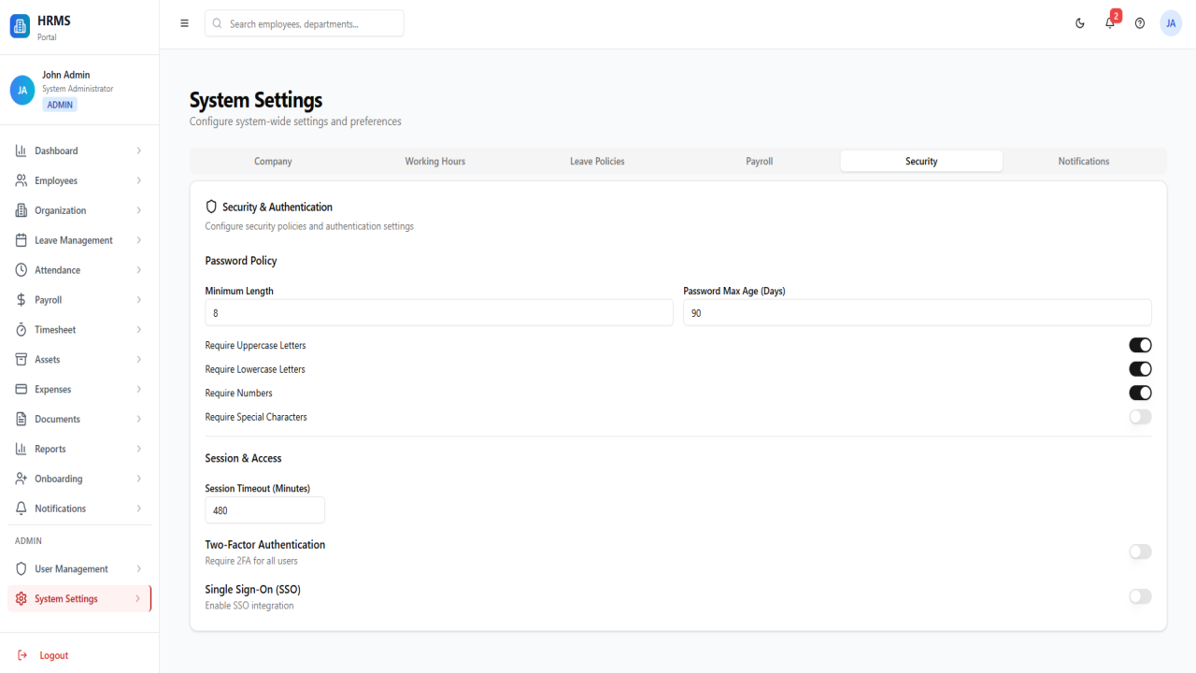Open Onboarding in the sidebar
The height and width of the screenshot is (673, 1196).
[x=79, y=480]
